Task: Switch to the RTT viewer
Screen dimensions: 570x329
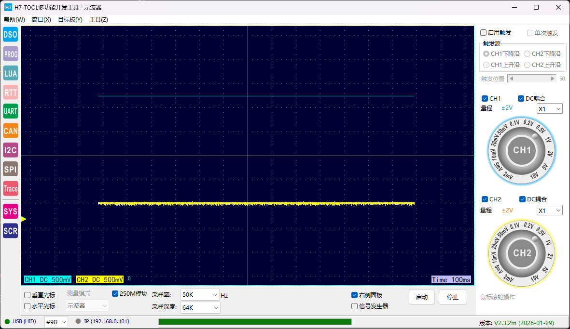Action: point(10,92)
